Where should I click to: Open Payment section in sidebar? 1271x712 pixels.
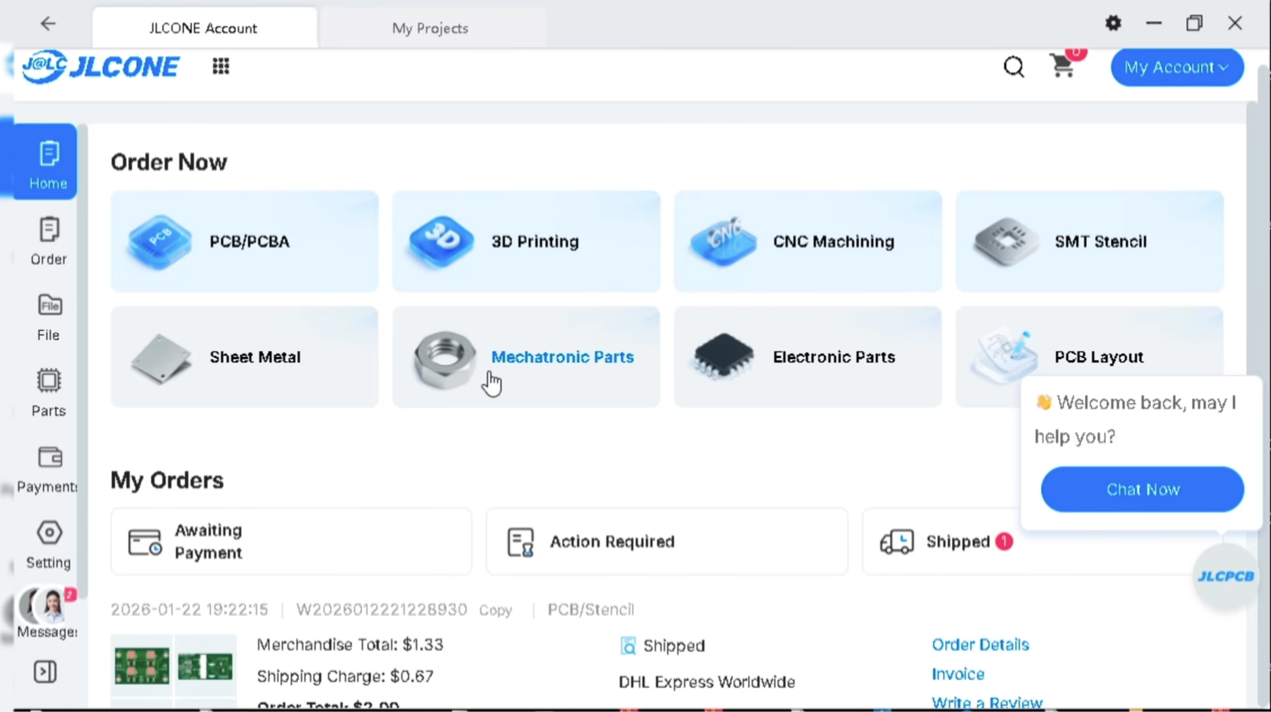[x=48, y=469]
